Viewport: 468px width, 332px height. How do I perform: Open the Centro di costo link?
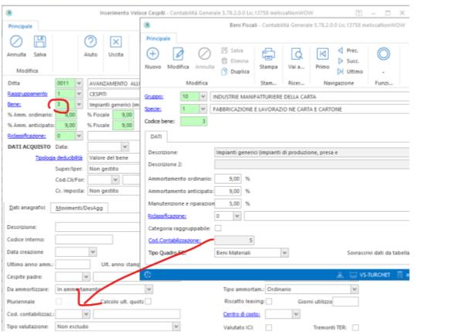coord(241,314)
